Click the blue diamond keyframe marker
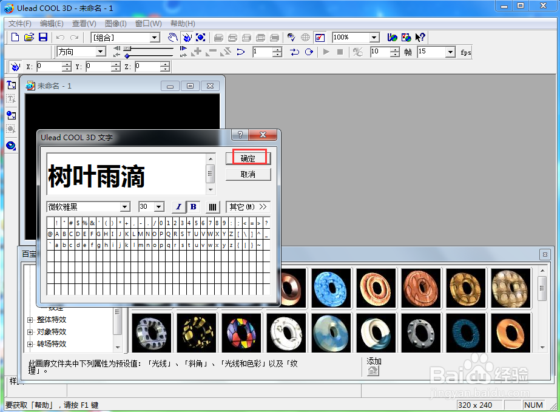This screenshot has width=560, height=412. [127, 56]
